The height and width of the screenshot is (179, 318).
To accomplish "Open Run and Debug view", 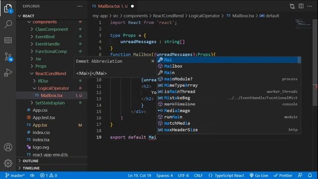I will point(8,73).
